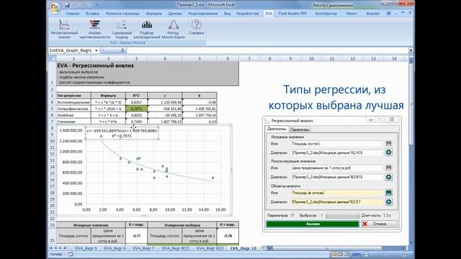Viewport: 461px width, 259px height.
Task: Click the highlighted R^2 cell 0,7971
Action: pyautogui.click(x=136, y=109)
